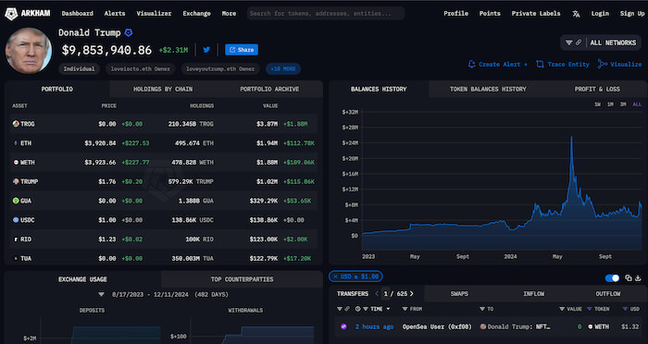Click the Individual tag

79,69
